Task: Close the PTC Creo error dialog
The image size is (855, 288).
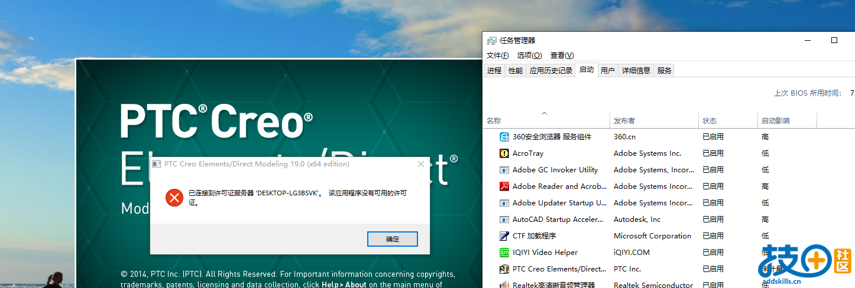Action: [x=421, y=164]
